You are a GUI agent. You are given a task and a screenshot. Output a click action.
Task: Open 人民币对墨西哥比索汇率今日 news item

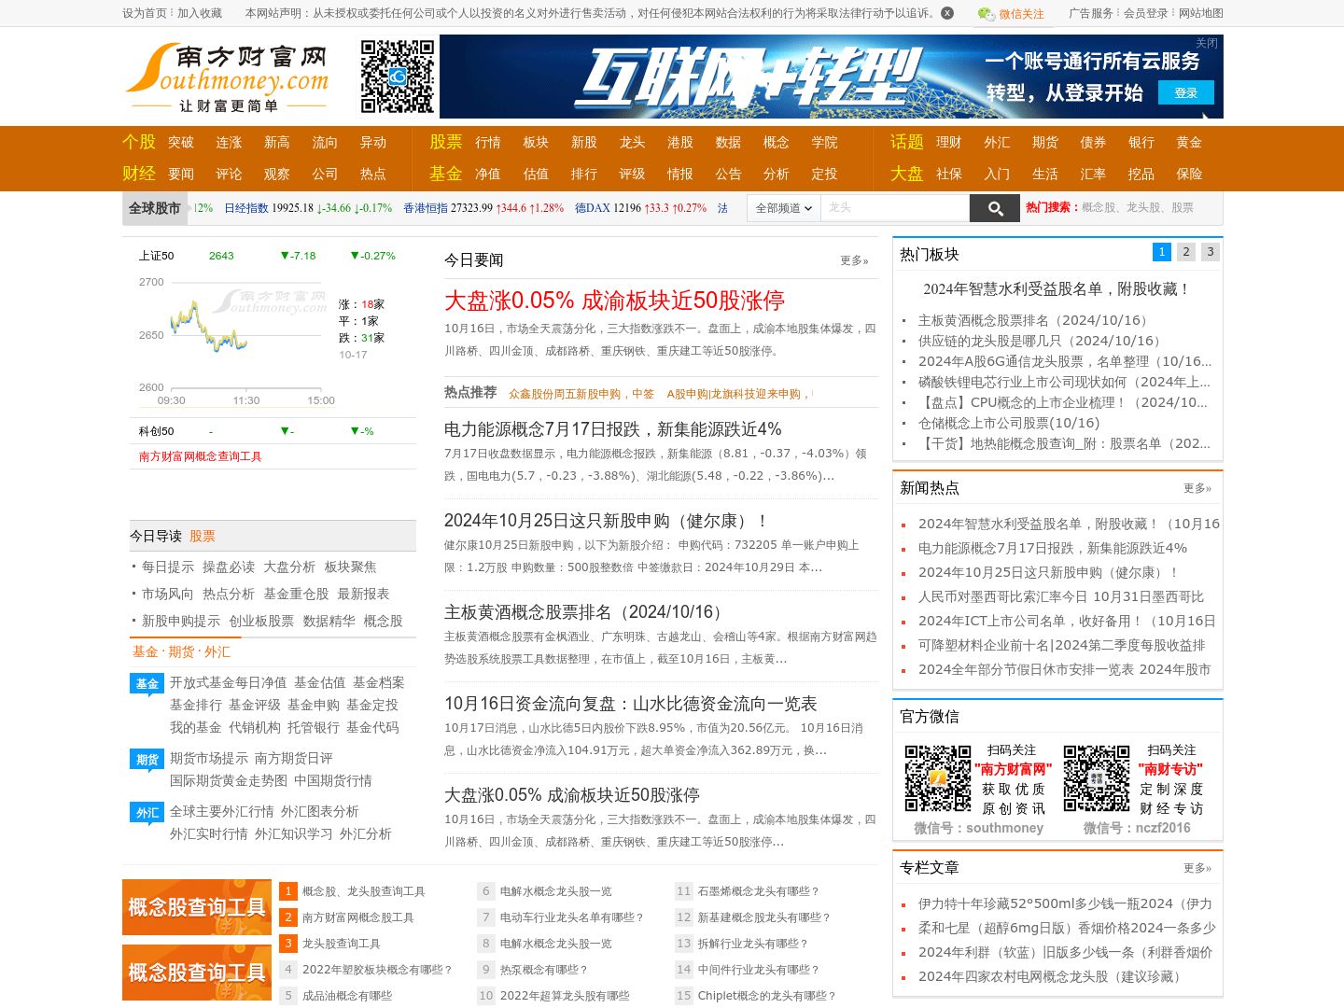[x=1061, y=597]
